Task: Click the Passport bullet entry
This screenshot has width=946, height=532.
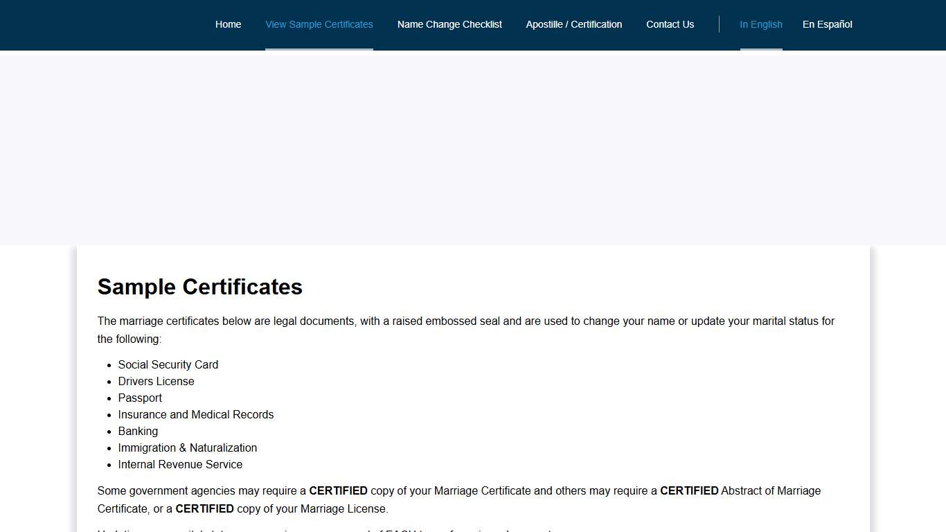Action: (x=140, y=398)
